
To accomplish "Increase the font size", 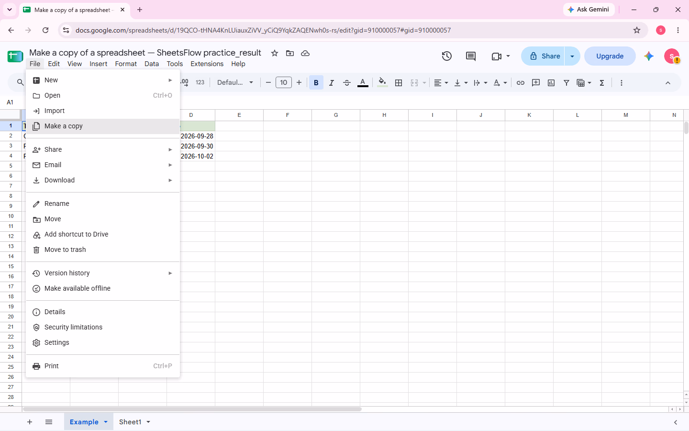I will tap(299, 83).
